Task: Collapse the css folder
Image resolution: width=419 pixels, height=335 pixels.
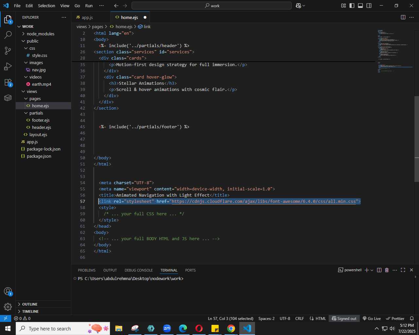Action: [x=43, y=48]
